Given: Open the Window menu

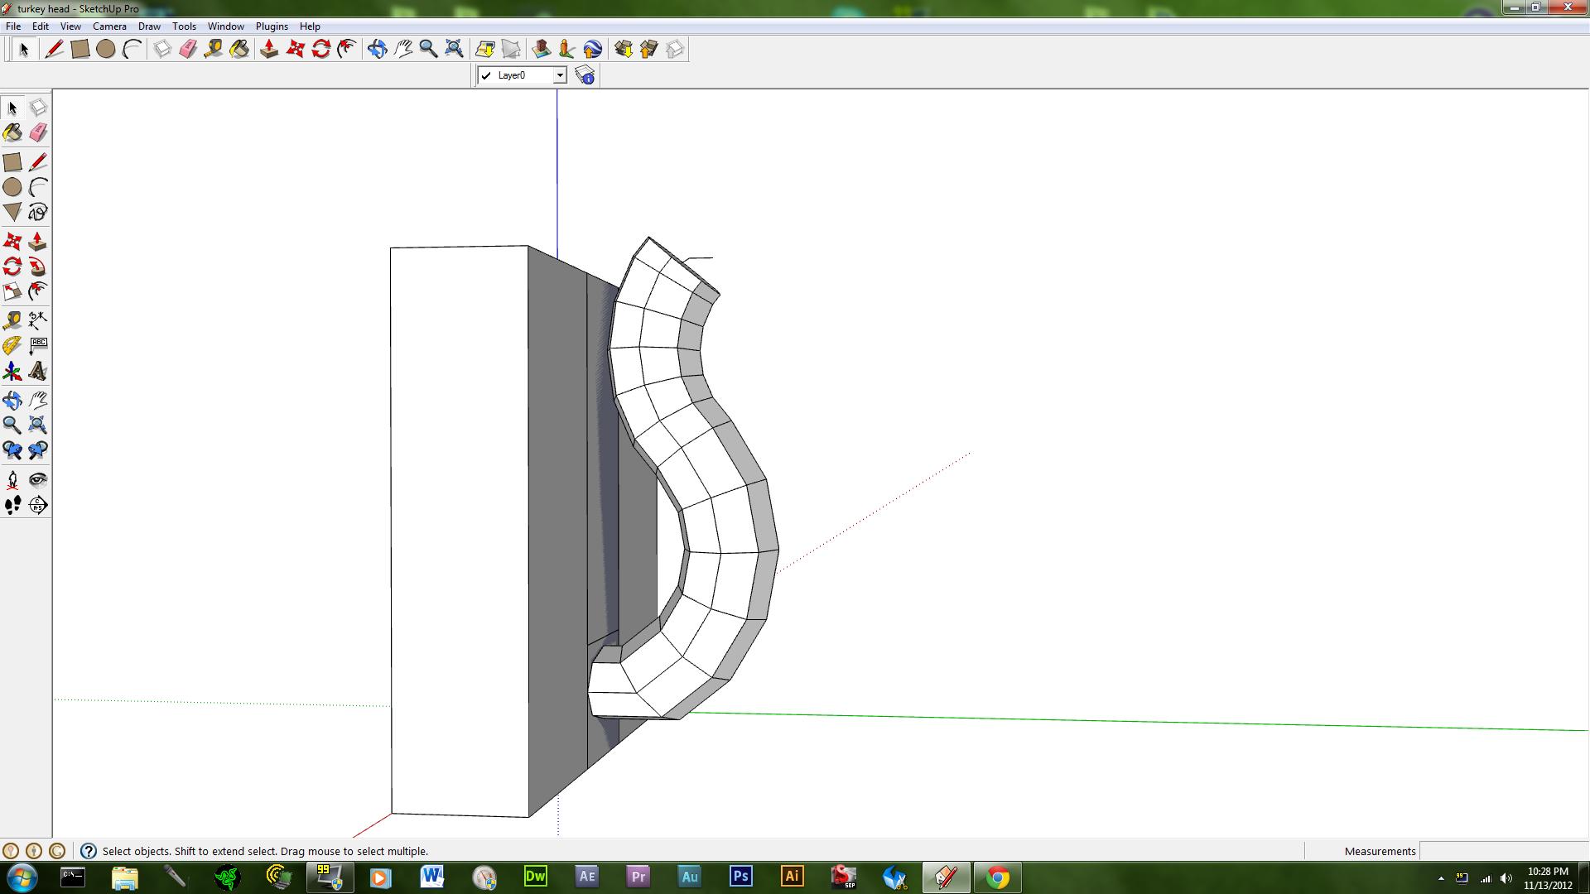Looking at the screenshot, I should pyautogui.click(x=225, y=26).
